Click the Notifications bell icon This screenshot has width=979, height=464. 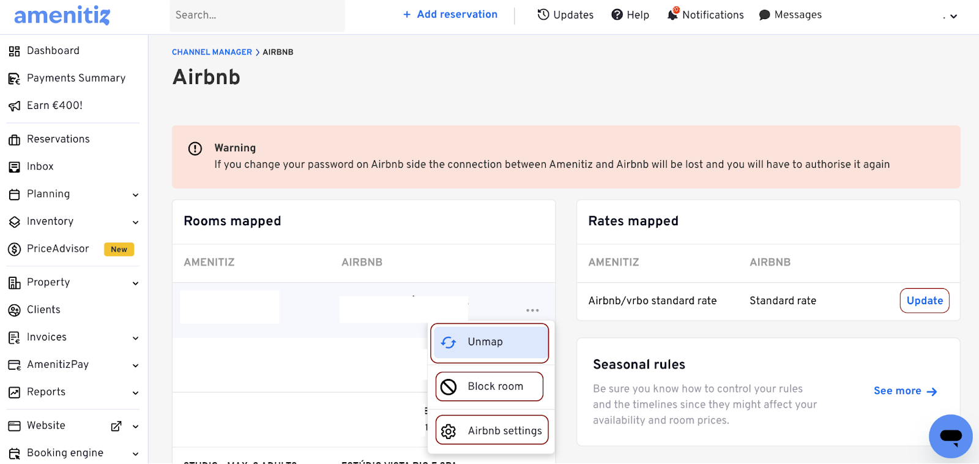point(672,15)
